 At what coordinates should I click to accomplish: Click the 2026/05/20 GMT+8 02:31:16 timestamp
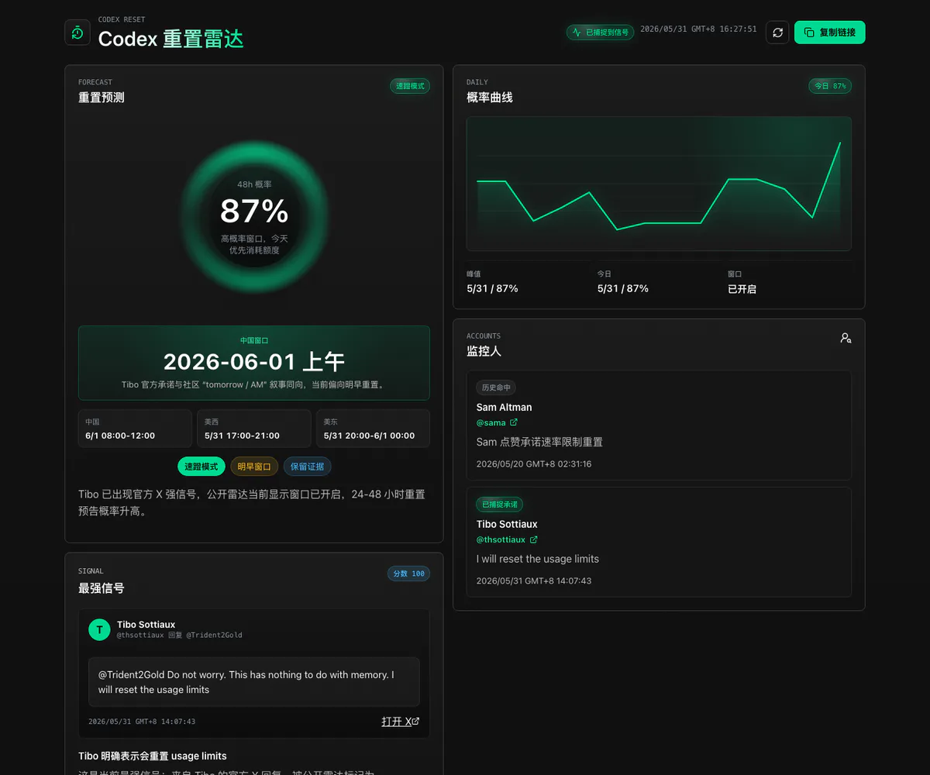(x=534, y=464)
